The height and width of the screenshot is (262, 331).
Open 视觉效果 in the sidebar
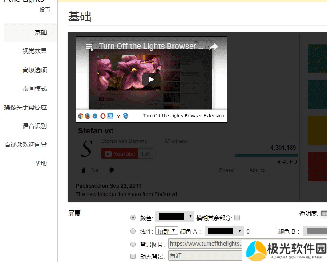35,51
